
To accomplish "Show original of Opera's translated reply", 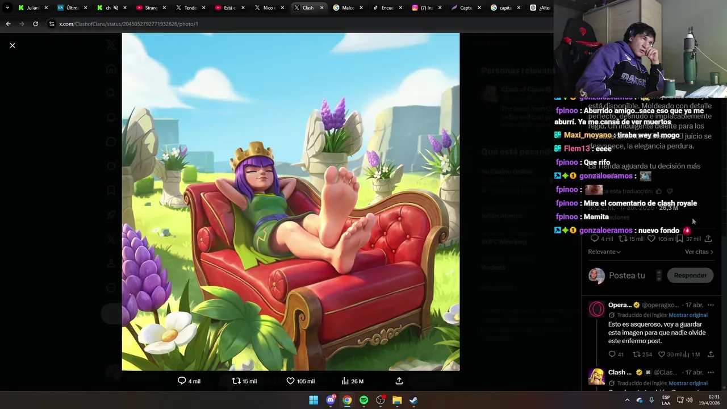I will tap(688, 315).
